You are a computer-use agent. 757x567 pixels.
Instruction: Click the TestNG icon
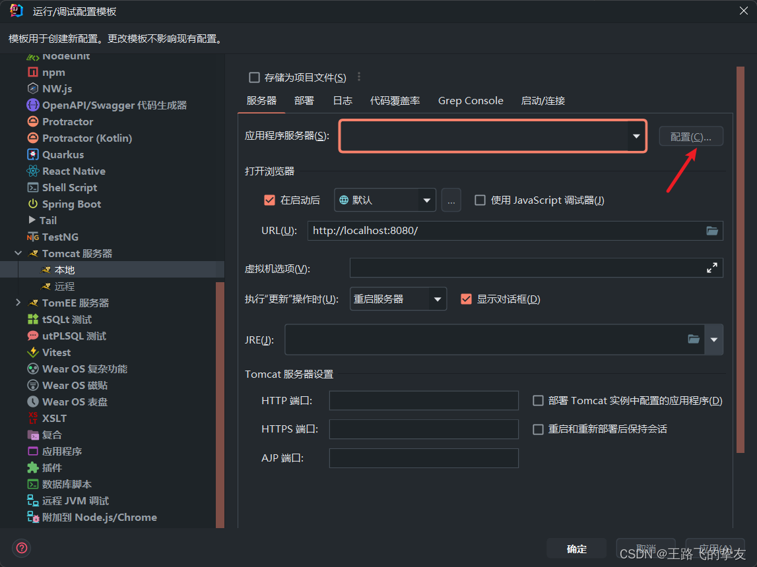click(33, 237)
